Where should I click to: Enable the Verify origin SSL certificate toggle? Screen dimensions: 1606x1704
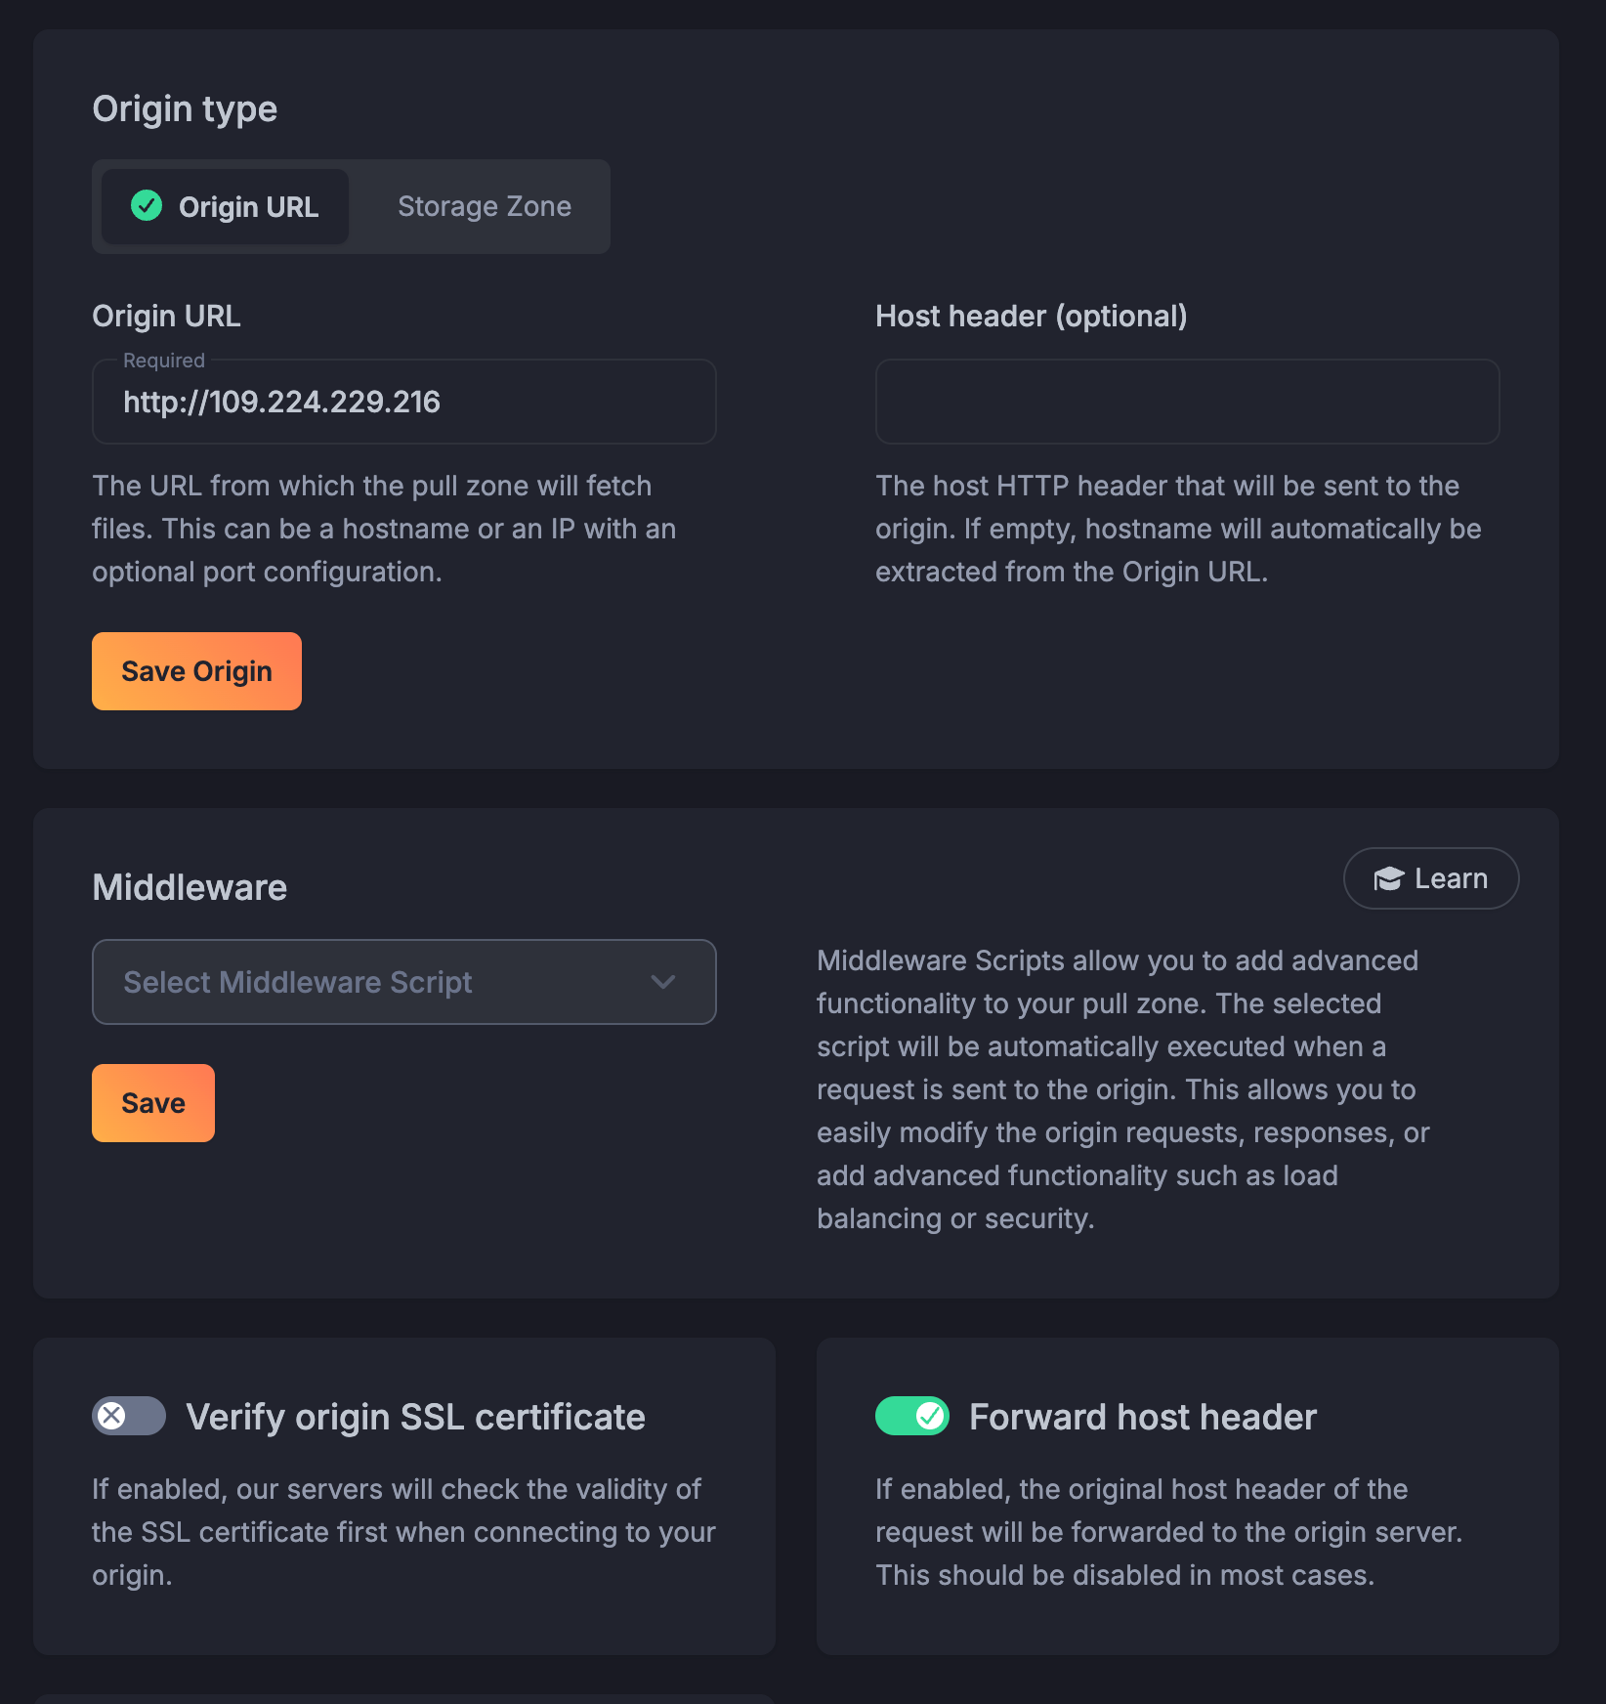pyautogui.click(x=129, y=1416)
